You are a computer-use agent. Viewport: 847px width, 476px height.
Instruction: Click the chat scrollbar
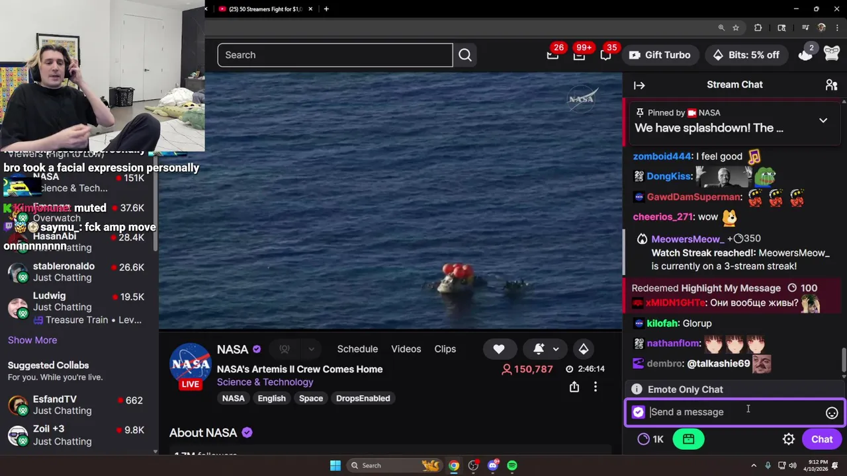point(844,360)
